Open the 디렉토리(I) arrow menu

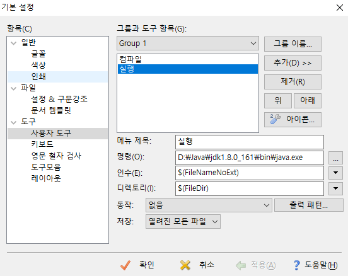pyautogui.click(x=335, y=188)
